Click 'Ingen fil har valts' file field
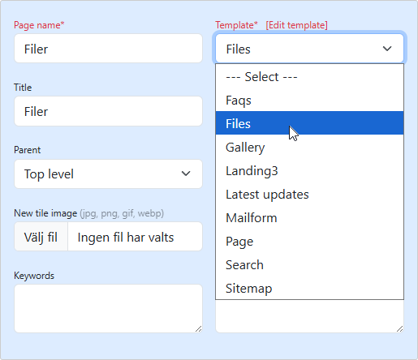 (x=135, y=237)
